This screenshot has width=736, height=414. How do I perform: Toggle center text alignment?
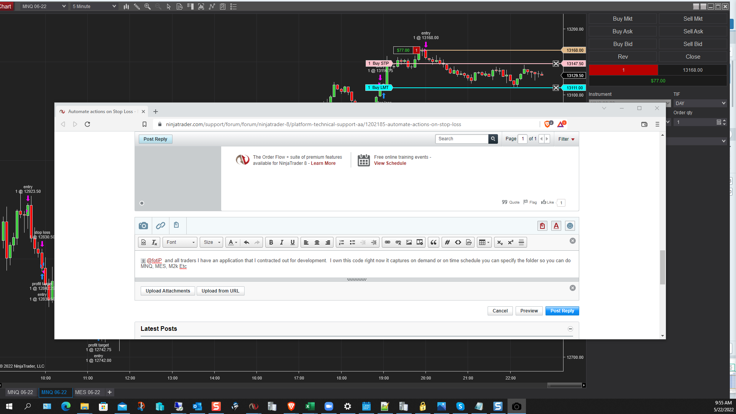point(317,242)
